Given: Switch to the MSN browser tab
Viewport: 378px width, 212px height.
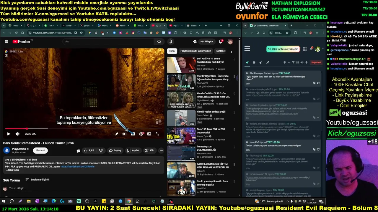Looking at the screenshot, I should click(105, 26).
